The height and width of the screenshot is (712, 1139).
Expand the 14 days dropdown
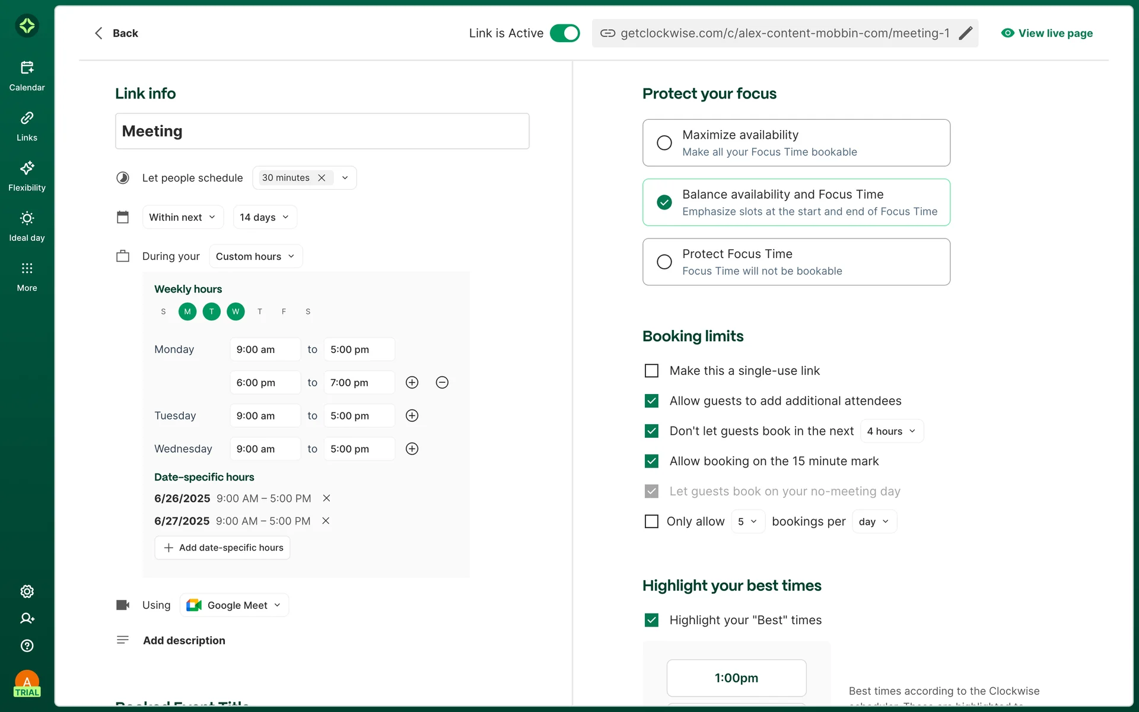[x=265, y=217]
